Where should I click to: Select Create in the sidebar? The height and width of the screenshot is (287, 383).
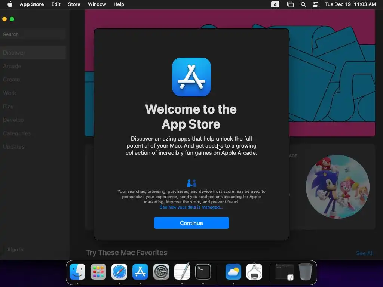pyautogui.click(x=12, y=80)
